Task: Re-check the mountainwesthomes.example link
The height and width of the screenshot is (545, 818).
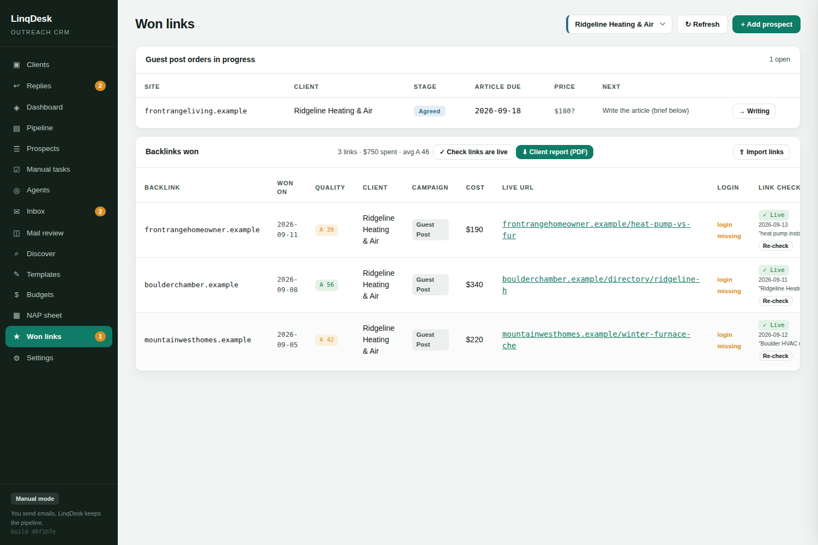Action: coord(775,356)
